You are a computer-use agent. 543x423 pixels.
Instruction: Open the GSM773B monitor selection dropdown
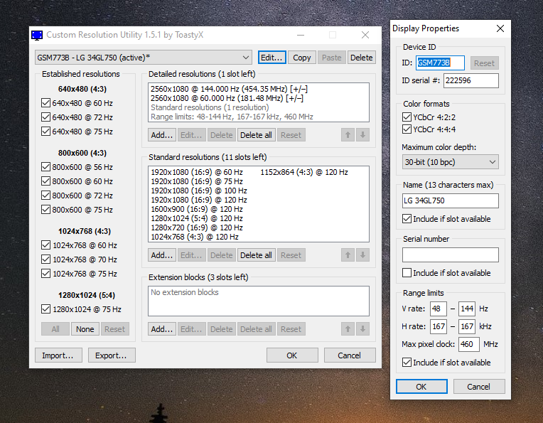144,58
